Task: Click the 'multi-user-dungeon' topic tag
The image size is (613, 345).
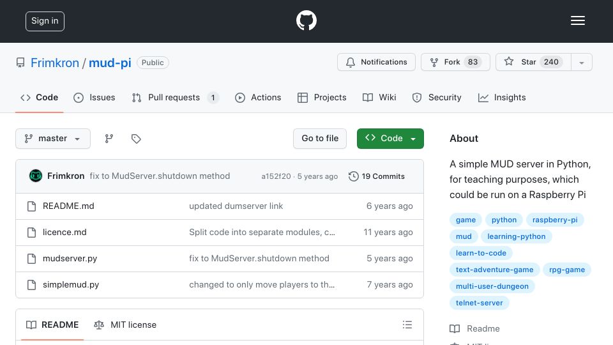Action: 492,286
